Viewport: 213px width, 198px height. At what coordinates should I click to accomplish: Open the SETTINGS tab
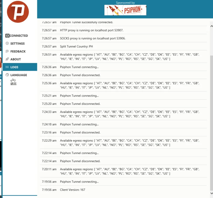(x=20, y=43)
